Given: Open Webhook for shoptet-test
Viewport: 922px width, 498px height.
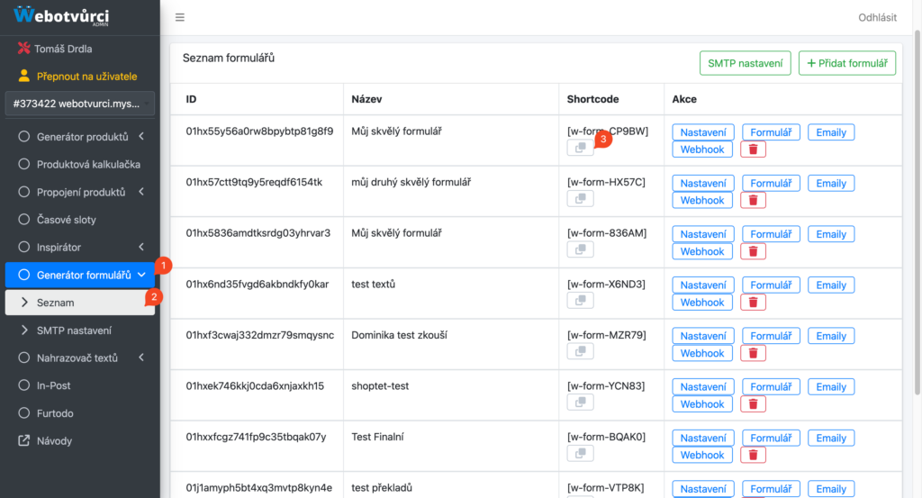Looking at the screenshot, I should (702, 404).
